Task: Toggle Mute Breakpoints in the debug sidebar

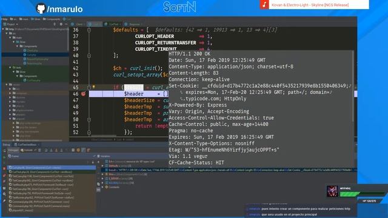Action: [x=4, y=182]
